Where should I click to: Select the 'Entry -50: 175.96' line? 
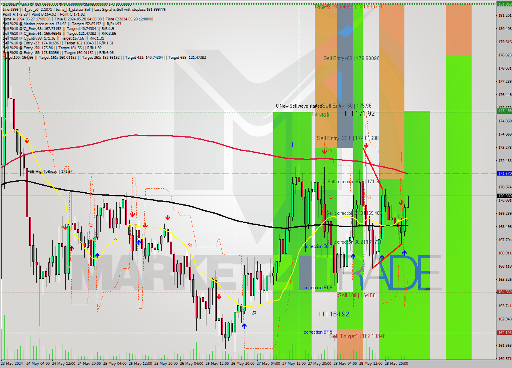(52, 48)
